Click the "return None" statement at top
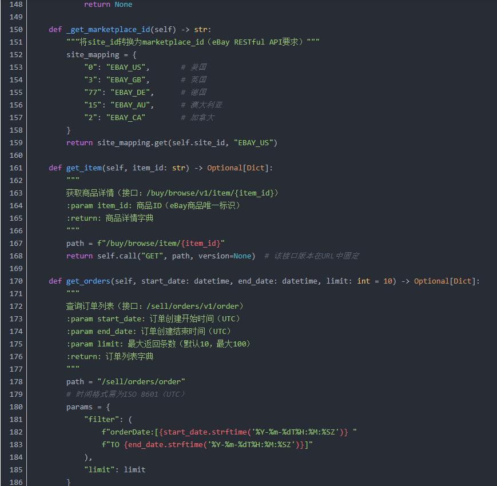Screen dimensions: 497x486 point(108,5)
